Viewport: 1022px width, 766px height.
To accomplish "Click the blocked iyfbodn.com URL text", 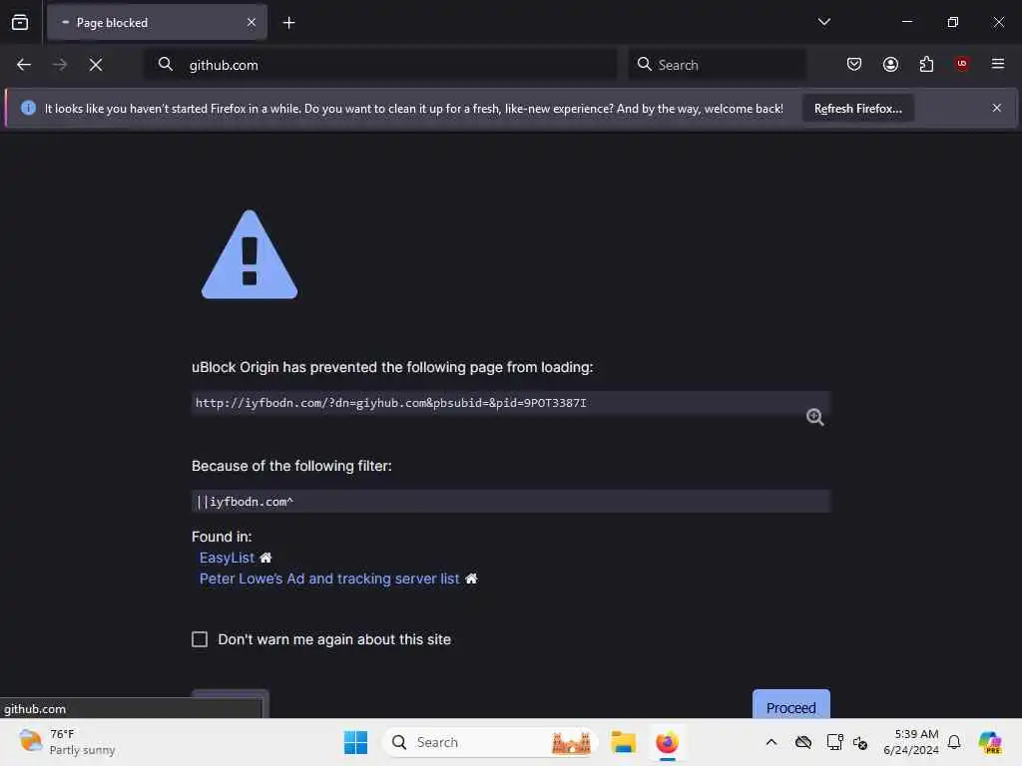I will pos(391,403).
